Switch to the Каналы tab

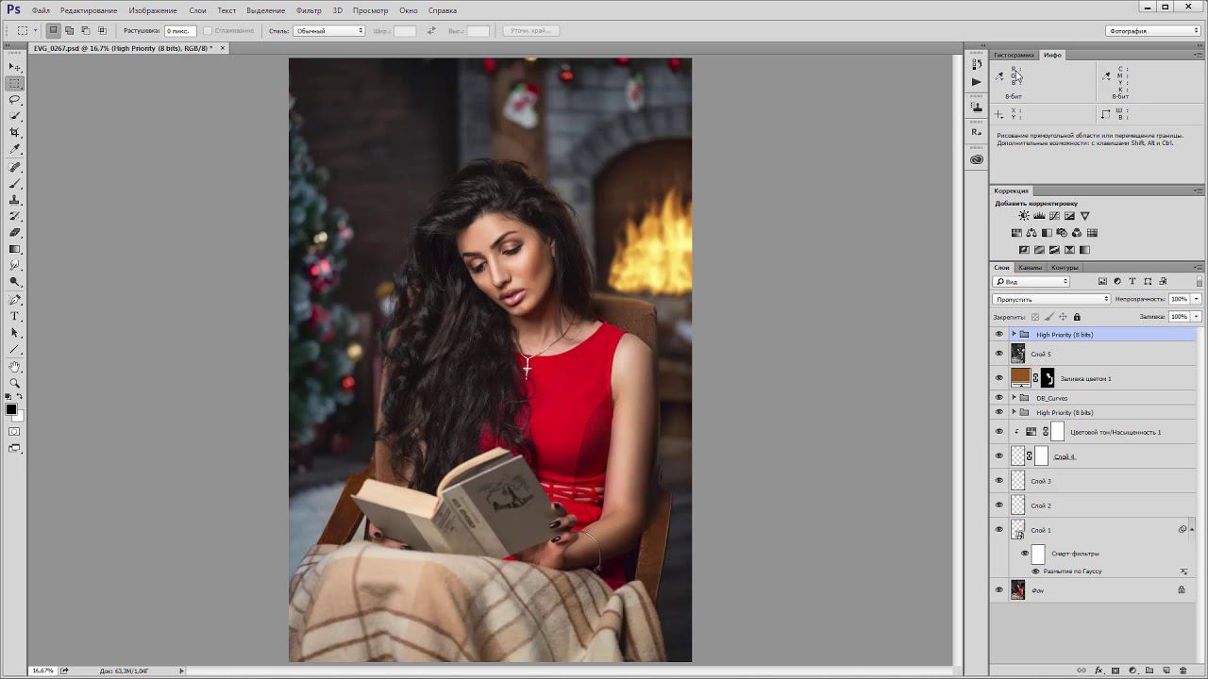[x=1030, y=267]
